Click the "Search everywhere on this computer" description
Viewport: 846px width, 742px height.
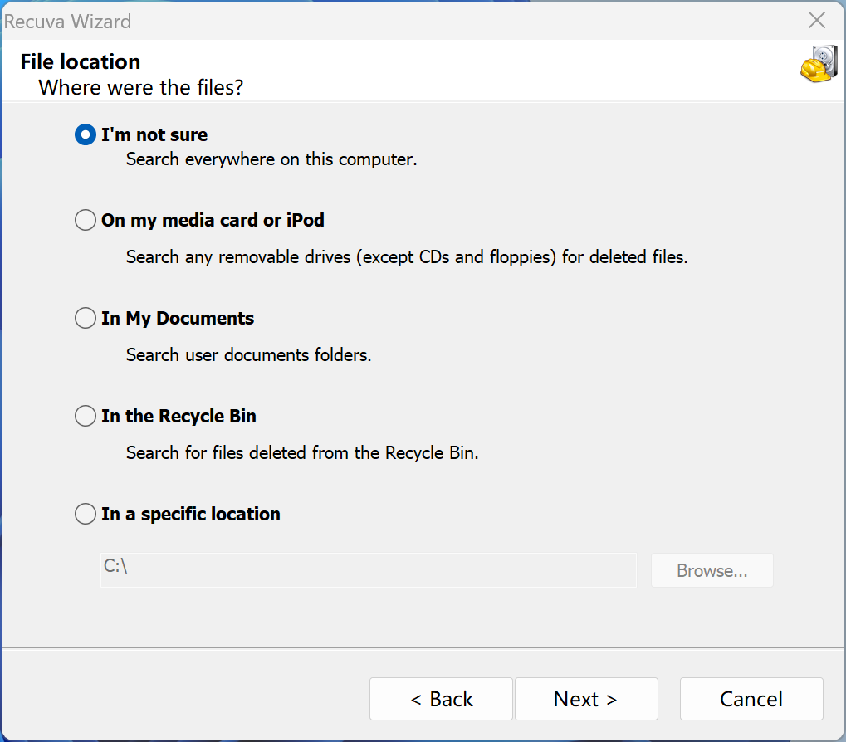[x=271, y=159]
